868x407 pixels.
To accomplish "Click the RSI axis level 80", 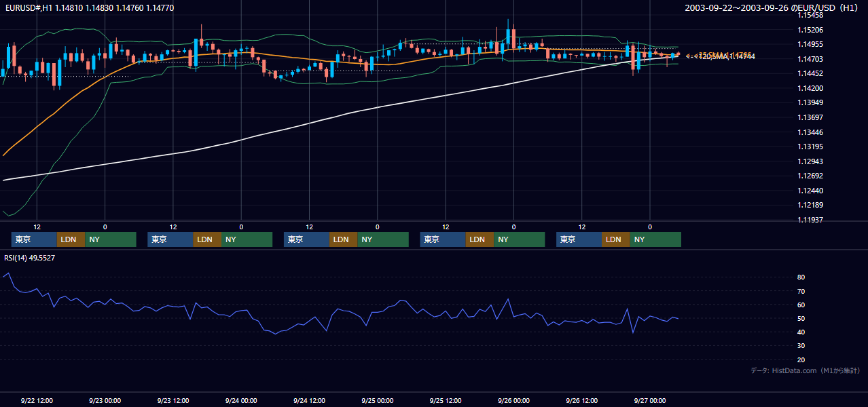I will pyautogui.click(x=801, y=277).
